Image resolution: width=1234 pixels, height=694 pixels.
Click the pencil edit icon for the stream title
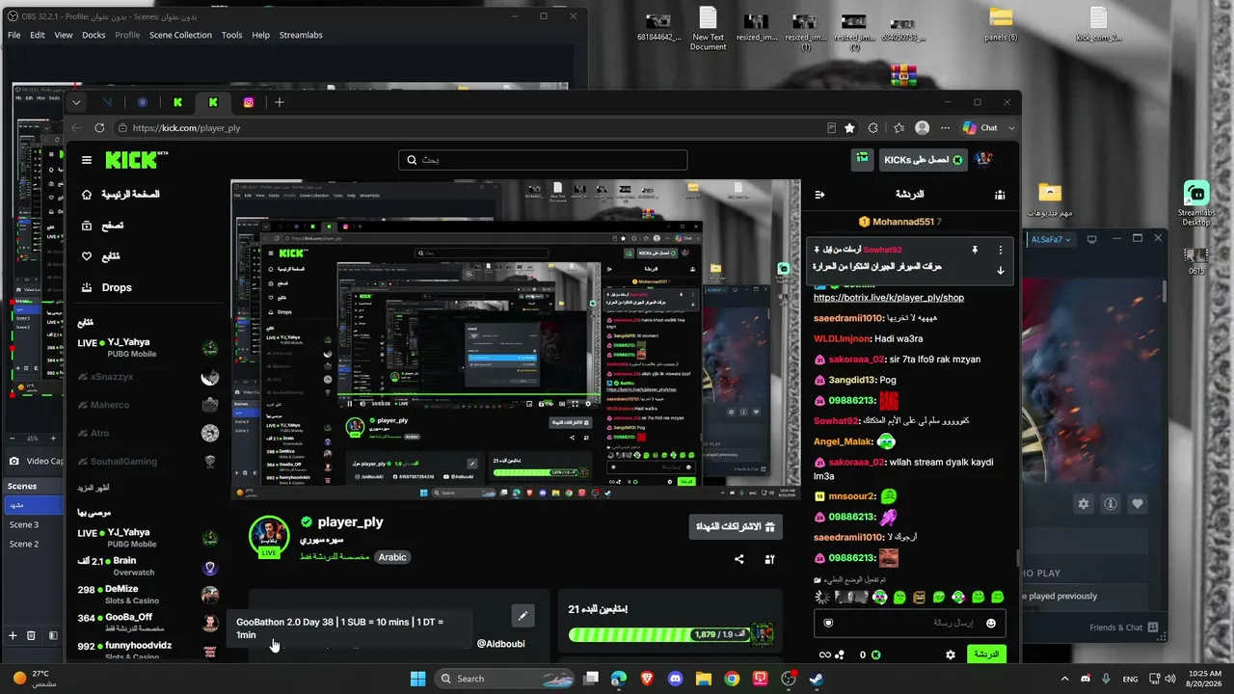[x=523, y=615]
